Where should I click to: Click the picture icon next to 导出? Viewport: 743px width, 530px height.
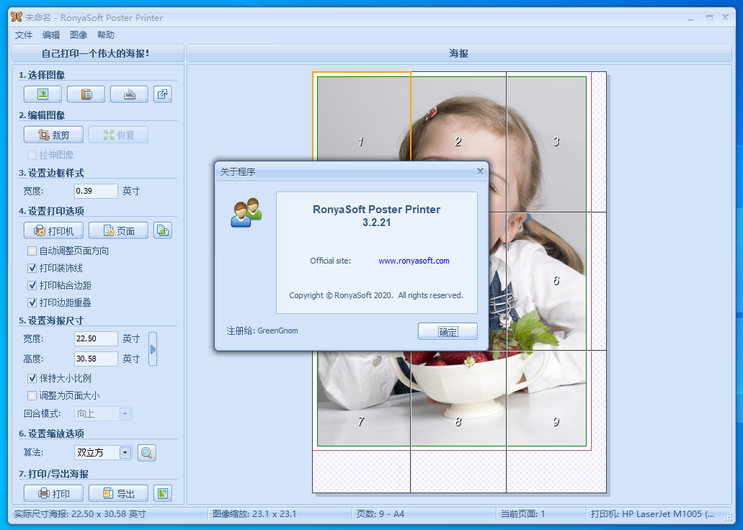(163, 493)
